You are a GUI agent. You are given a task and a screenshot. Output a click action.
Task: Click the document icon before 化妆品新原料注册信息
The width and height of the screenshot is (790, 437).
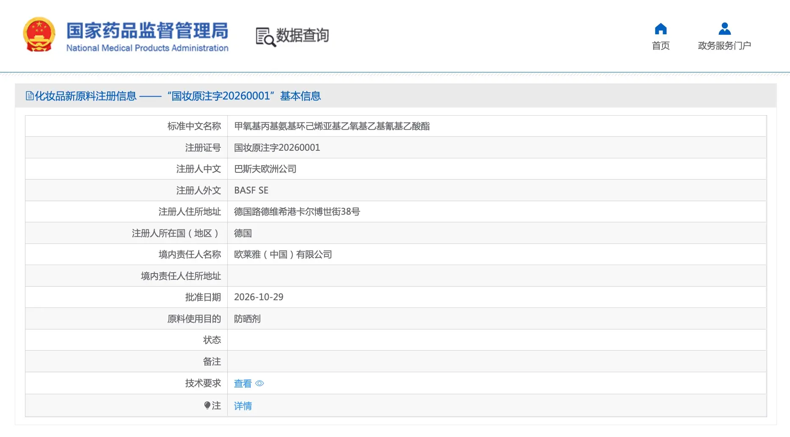(x=30, y=96)
